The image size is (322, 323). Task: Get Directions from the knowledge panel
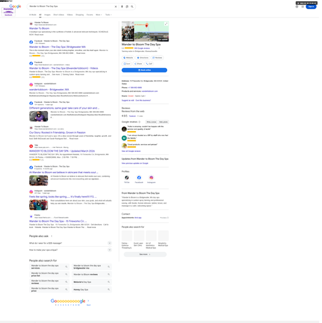[x=143, y=57]
